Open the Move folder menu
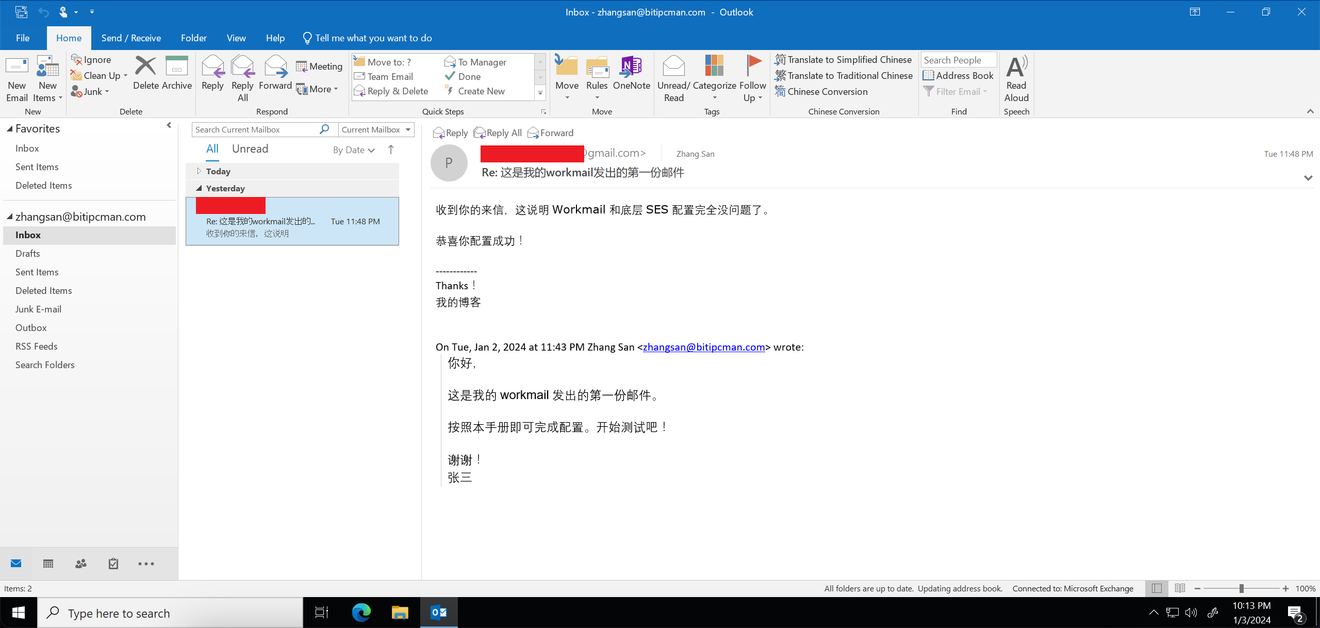 point(567,79)
